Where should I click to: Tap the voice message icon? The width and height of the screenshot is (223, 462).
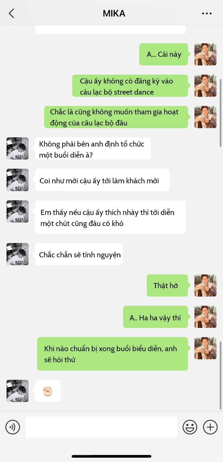pos(13,427)
